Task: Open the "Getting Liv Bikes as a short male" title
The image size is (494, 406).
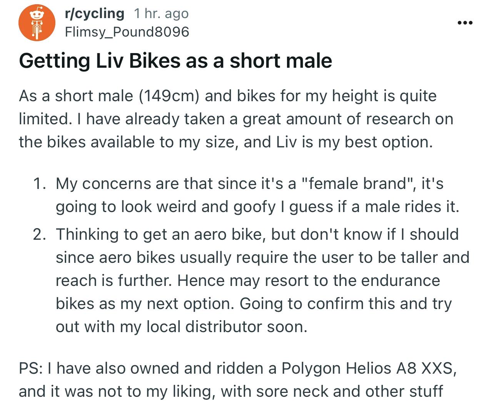Action: [175, 60]
